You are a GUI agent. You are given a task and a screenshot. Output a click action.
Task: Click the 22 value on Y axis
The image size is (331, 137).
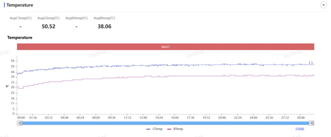pos(13,93)
